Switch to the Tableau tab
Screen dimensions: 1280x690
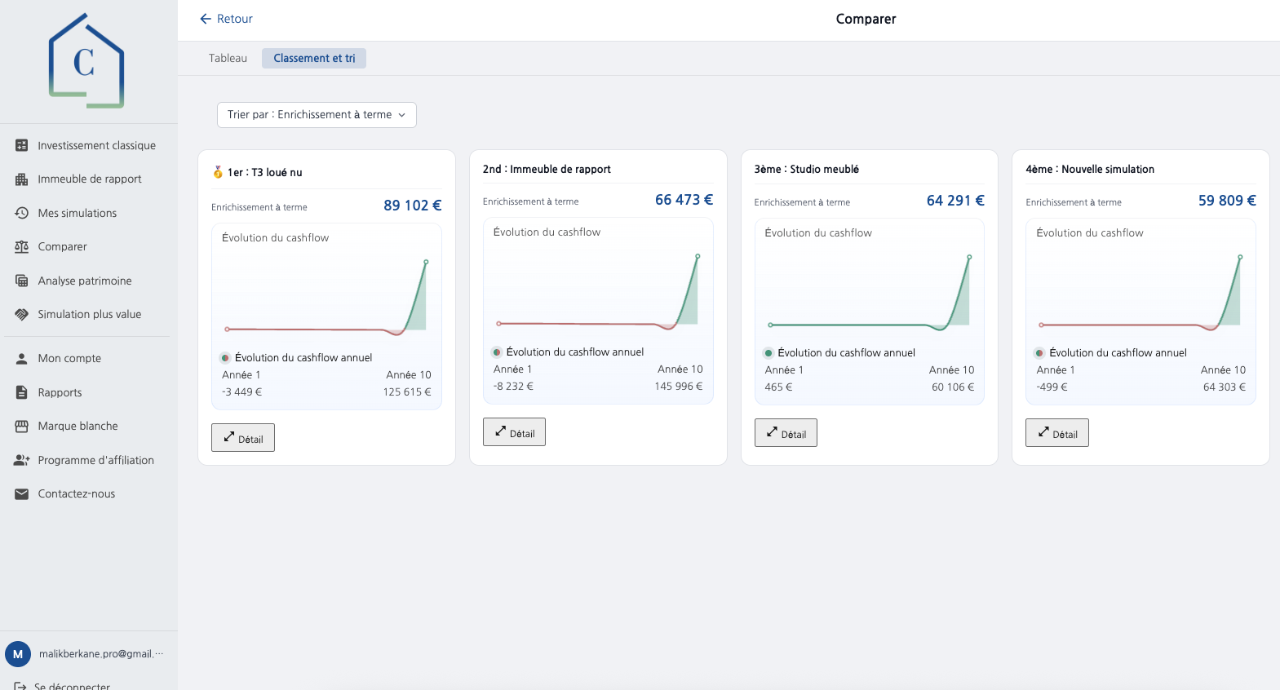click(x=228, y=58)
